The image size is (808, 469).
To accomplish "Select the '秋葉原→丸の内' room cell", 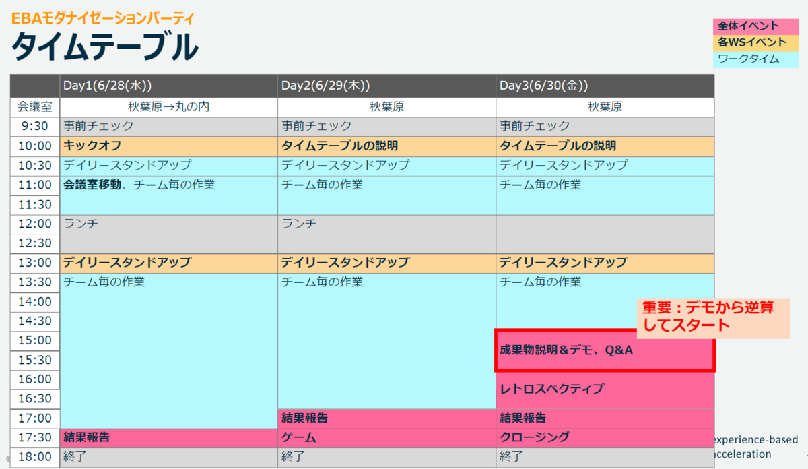I will (169, 107).
